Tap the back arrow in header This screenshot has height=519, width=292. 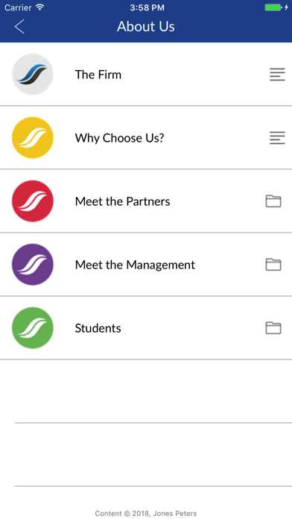pyautogui.click(x=19, y=27)
